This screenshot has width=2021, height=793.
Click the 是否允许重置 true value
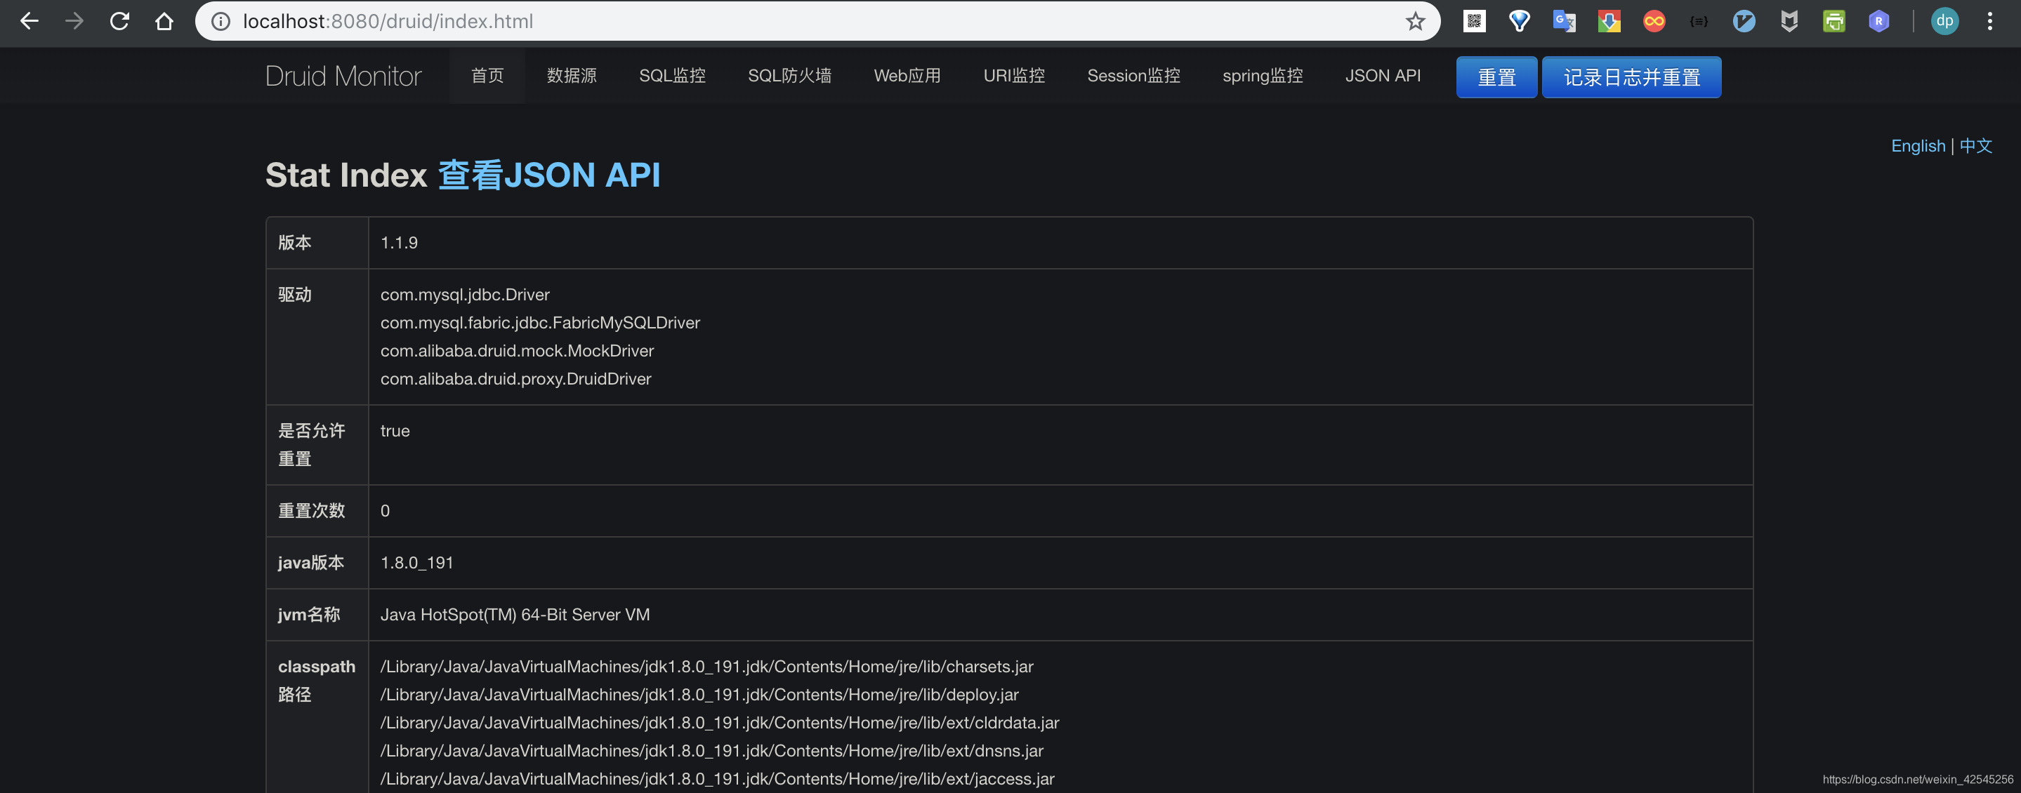point(395,431)
